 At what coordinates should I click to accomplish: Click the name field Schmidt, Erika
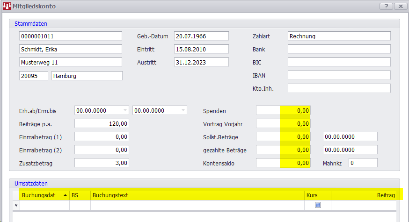(70, 50)
